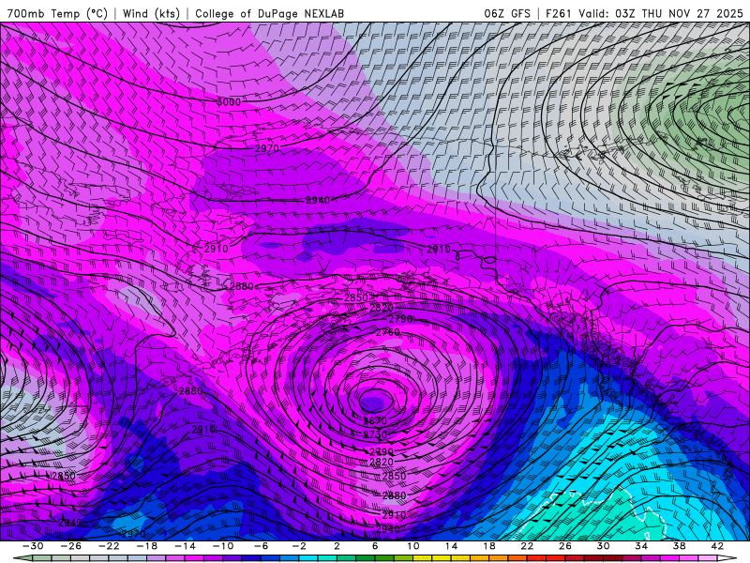Click the positive 30 colorbar label
The height and width of the screenshot is (563, 750).
[603, 546]
